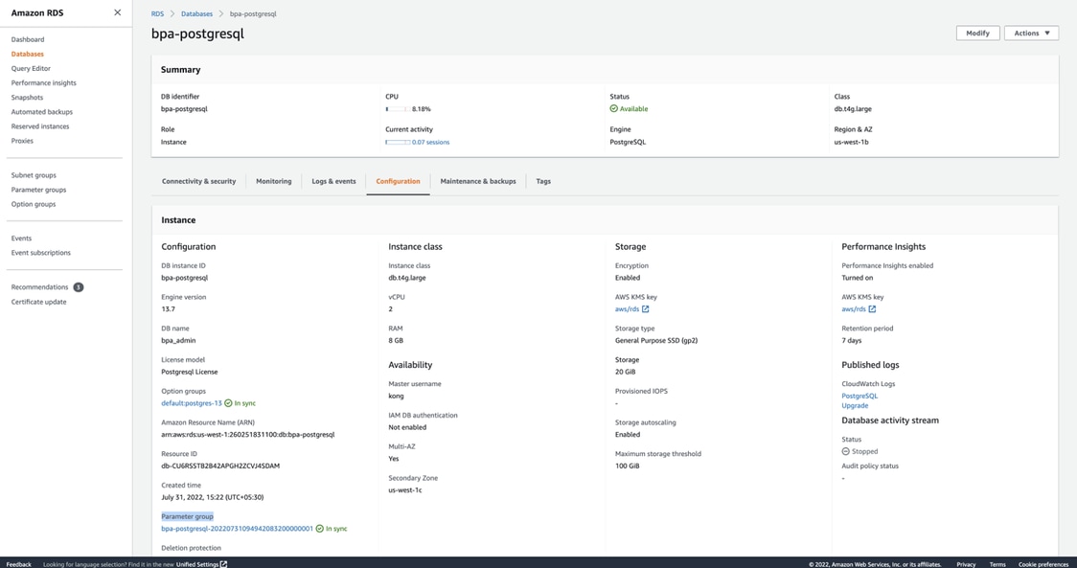Open Unified Settings from the footer

[197, 564]
